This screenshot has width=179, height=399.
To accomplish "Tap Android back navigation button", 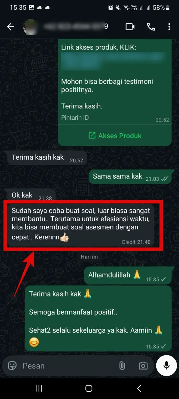I will coord(139,388).
